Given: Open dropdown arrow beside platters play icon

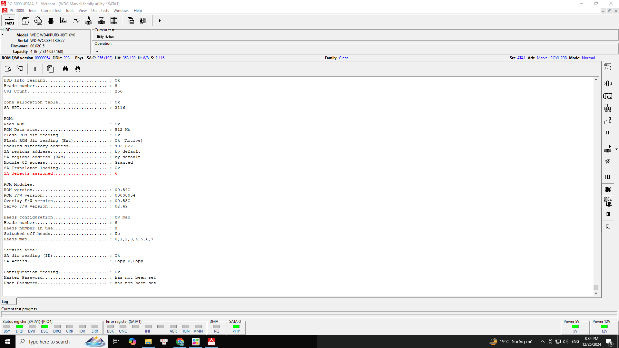Looking at the screenshot, I should click(x=616, y=149).
